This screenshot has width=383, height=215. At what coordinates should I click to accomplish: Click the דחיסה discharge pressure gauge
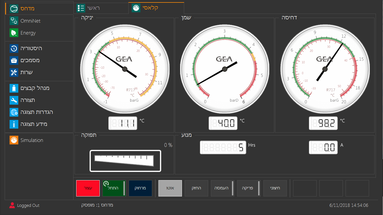point(325,69)
